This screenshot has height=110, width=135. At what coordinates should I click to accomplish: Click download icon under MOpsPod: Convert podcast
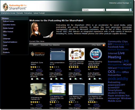tap(75, 79)
